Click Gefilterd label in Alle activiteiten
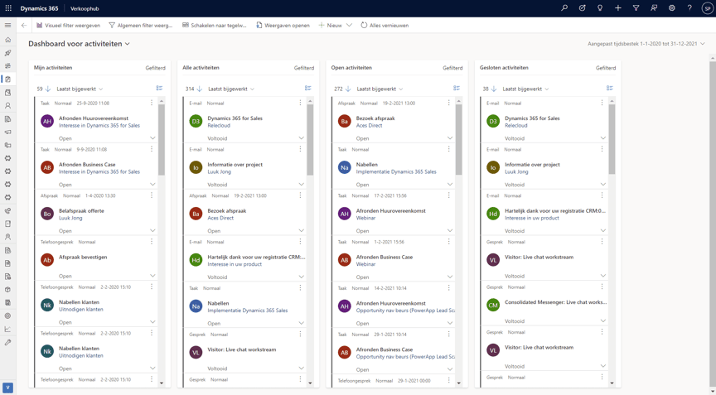This screenshot has height=395, width=716. [x=304, y=68]
